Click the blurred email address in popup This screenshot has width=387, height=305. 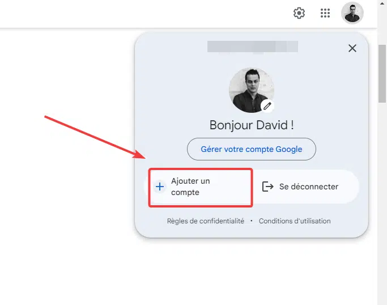point(253,46)
